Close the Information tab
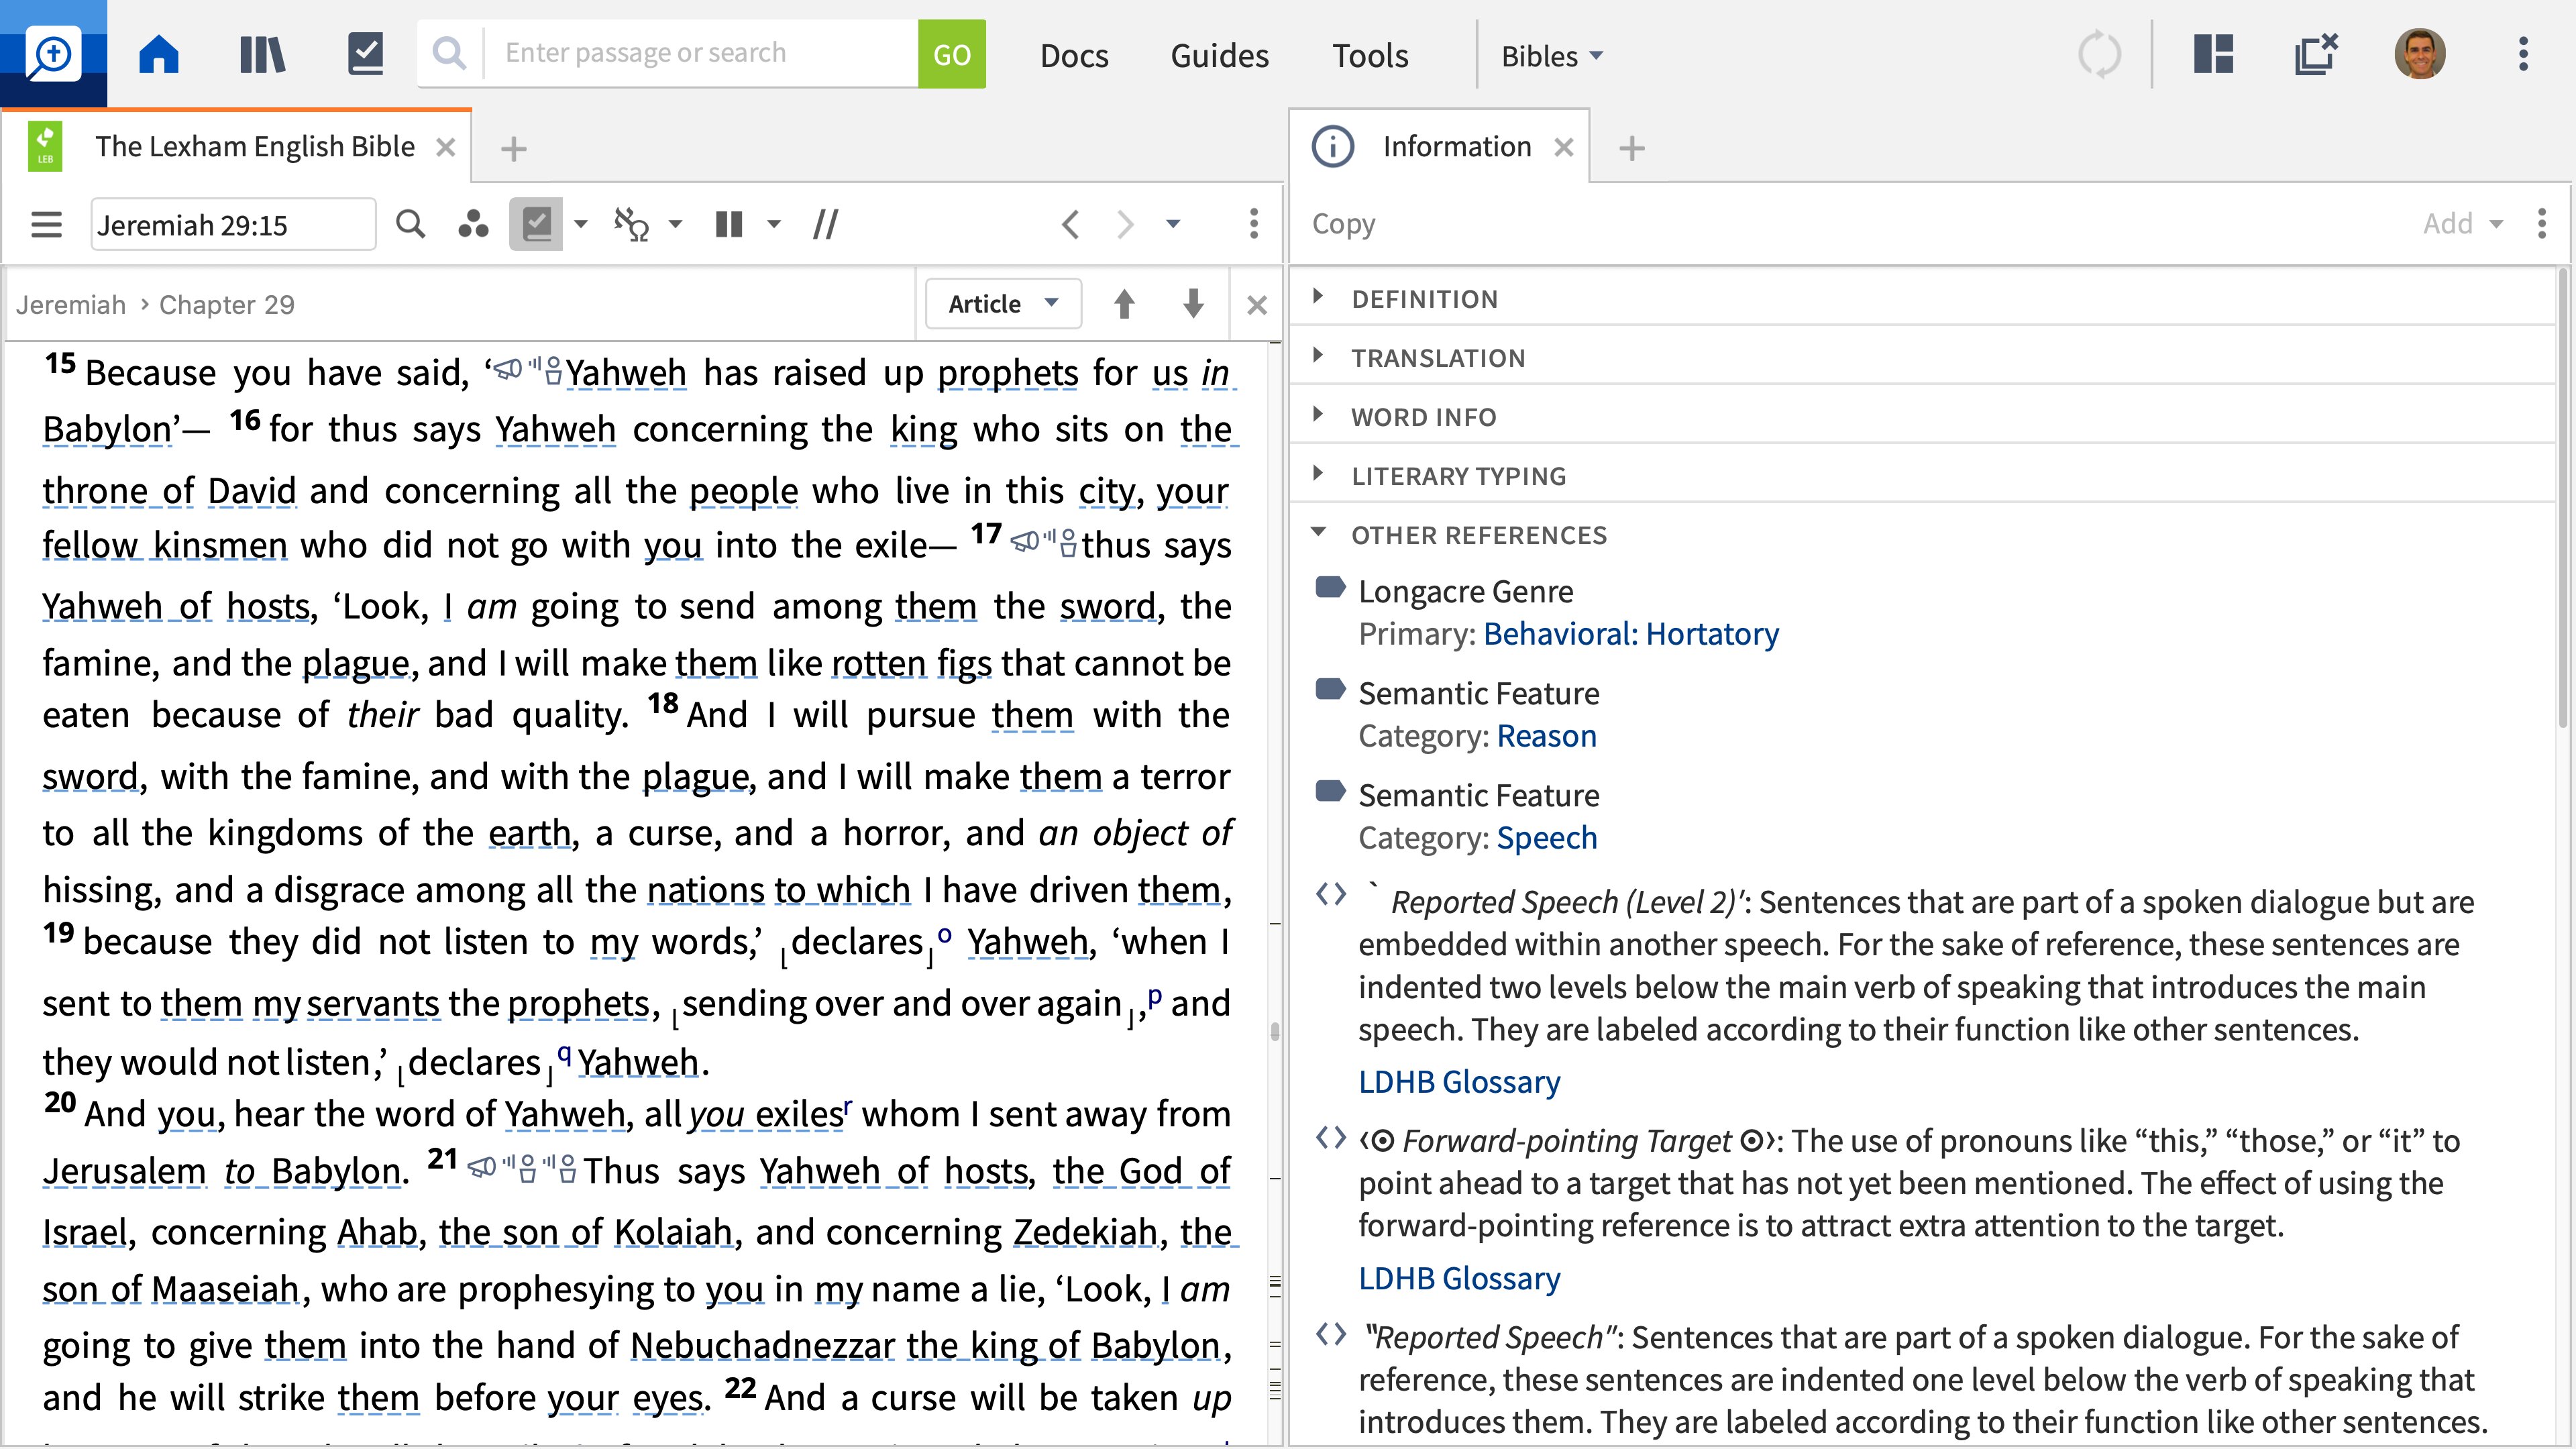Screen dimensions: 2576x1449 tap(1564, 148)
